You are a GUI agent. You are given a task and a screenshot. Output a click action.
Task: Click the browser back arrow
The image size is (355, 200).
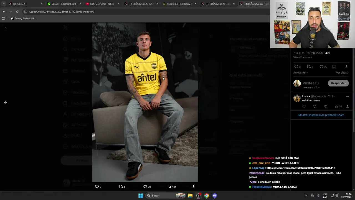(4, 12)
